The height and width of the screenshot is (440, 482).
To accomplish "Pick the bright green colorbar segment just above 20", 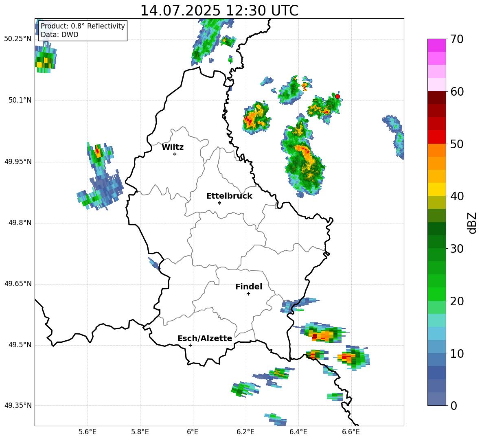I will (x=436, y=294).
